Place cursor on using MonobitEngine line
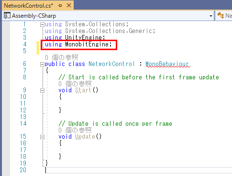The width and height of the screenshot is (232, 176). pyautogui.click(x=78, y=44)
